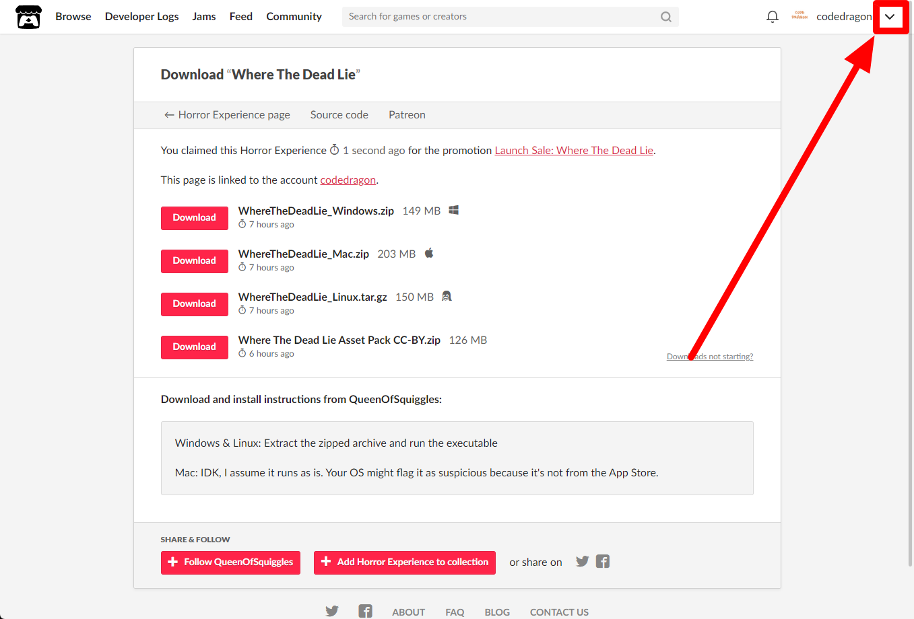Click the 150 MB file size
The height and width of the screenshot is (619, 914).
point(414,297)
